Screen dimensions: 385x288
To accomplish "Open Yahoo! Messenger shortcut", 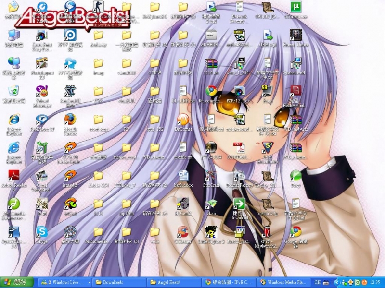I will point(42,91).
